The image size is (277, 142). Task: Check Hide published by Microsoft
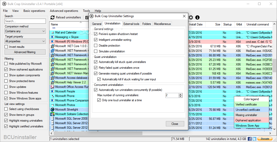tap(6, 64)
